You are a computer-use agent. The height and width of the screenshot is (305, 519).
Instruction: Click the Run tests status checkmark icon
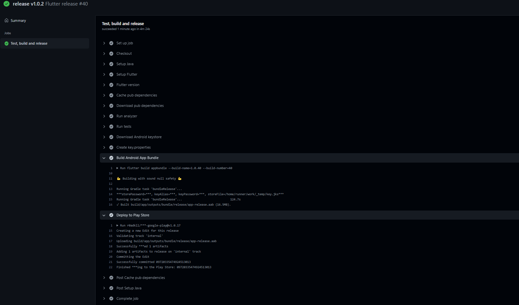click(x=111, y=126)
